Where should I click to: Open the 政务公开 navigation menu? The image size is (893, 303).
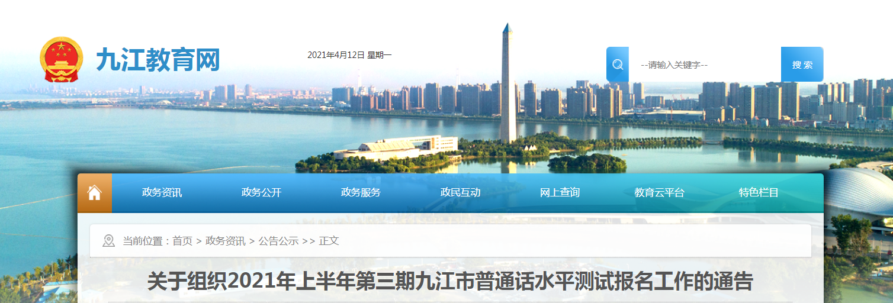pyautogui.click(x=261, y=193)
